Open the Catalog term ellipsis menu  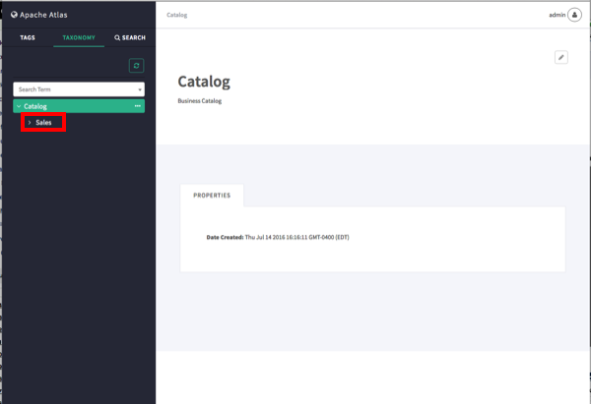[138, 106]
